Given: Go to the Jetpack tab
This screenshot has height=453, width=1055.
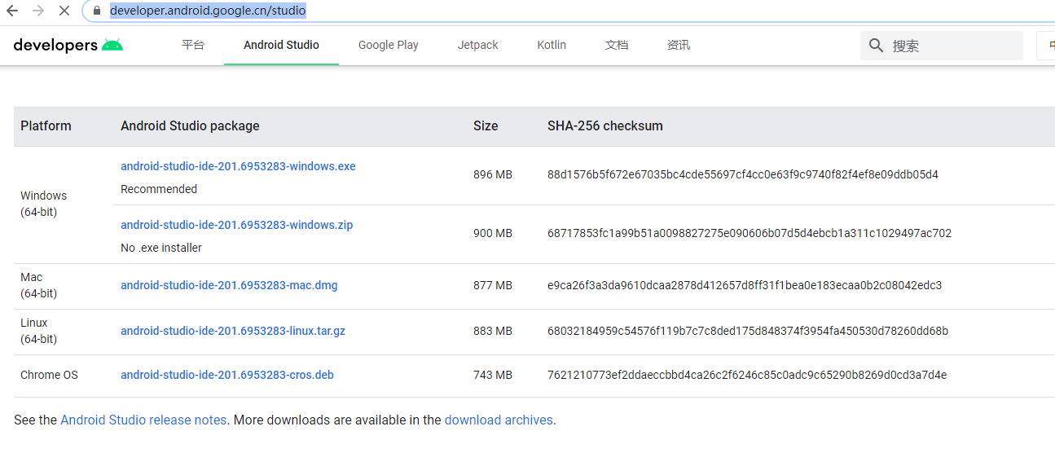Looking at the screenshot, I should point(478,45).
